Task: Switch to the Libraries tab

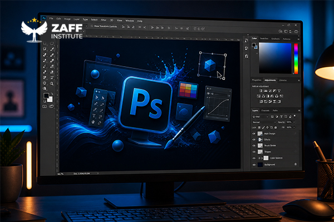Action: point(283,80)
